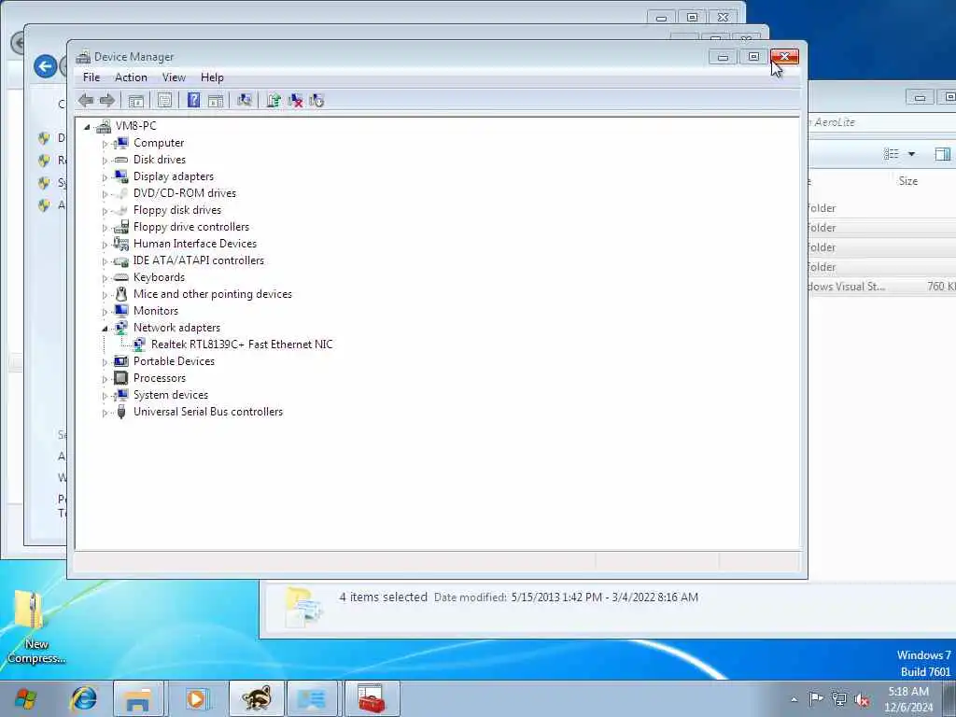Click the Portable Devices category icon
The height and width of the screenshot is (717, 956).
121,361
